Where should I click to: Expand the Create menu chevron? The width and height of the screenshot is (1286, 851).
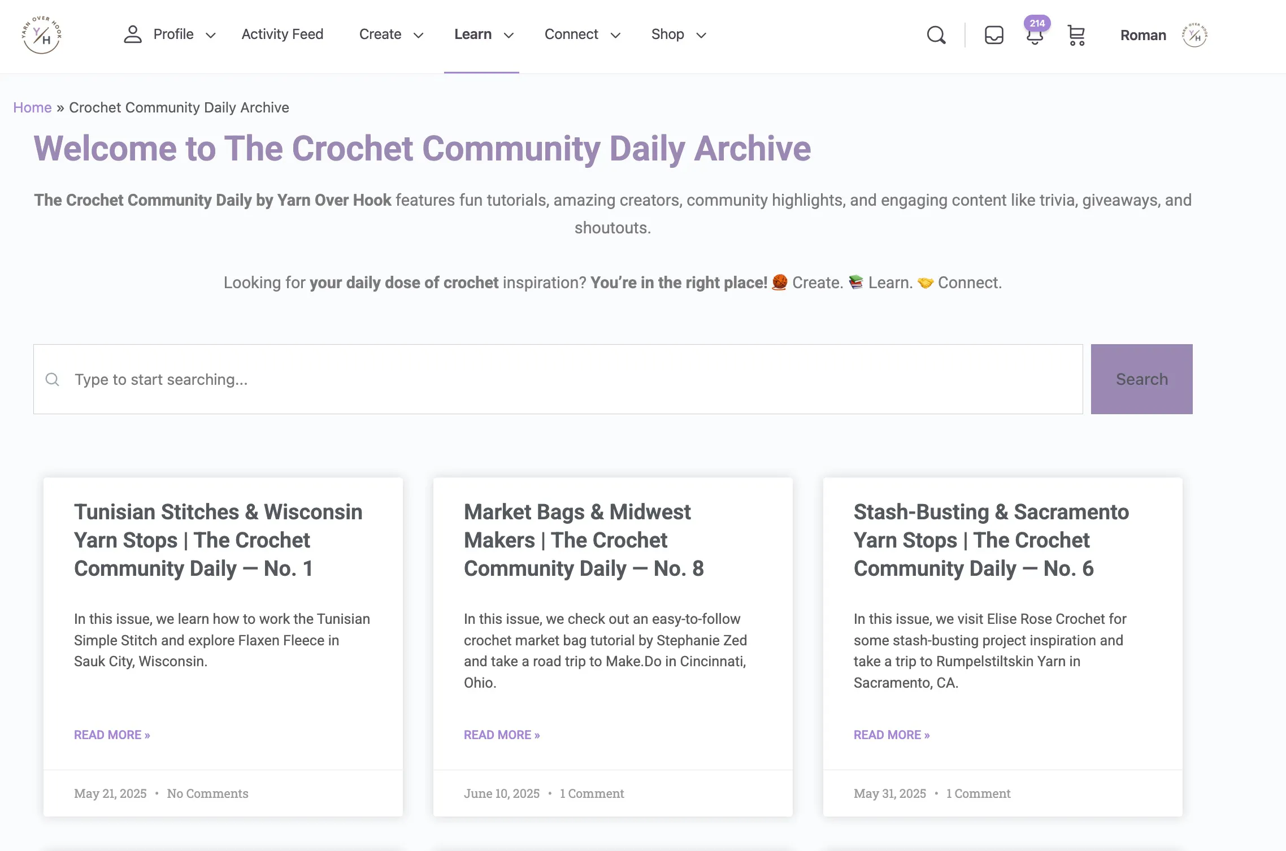coord(419,35)
